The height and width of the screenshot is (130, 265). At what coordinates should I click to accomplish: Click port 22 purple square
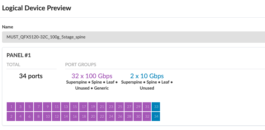[102, 117]
